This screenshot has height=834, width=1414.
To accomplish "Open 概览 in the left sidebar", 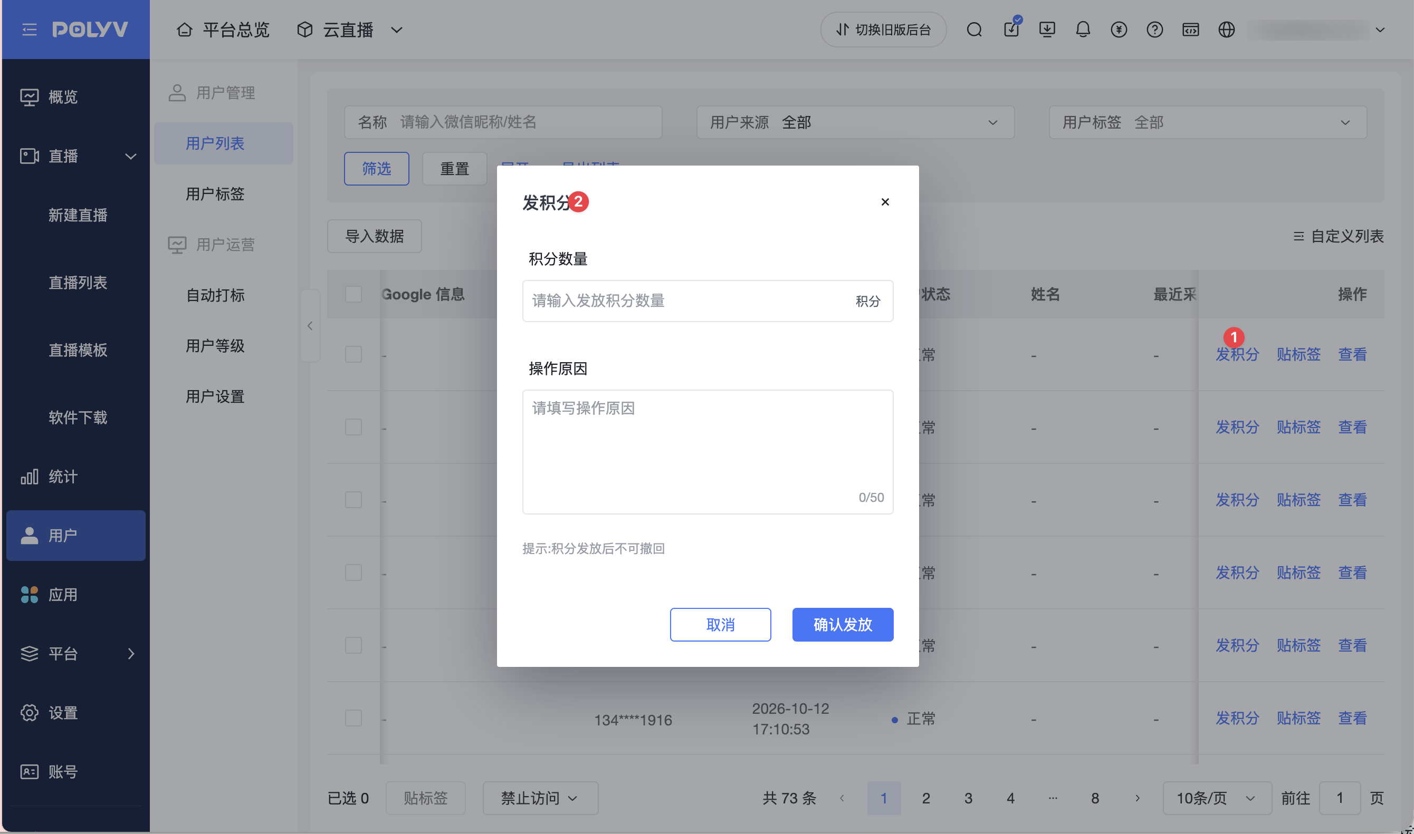I will 76,96.
